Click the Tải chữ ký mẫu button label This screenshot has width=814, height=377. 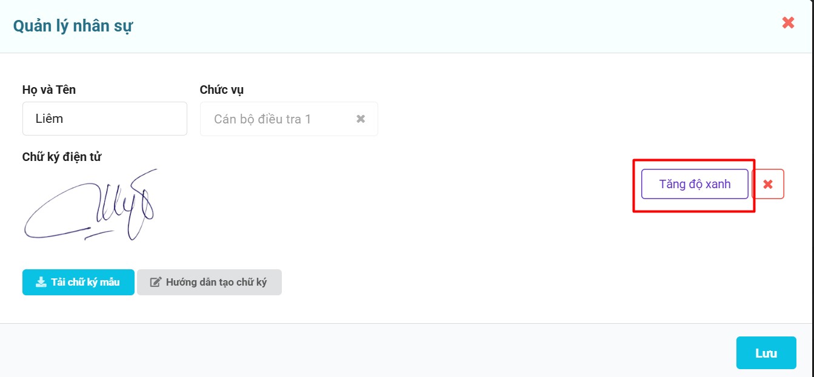(85, 282)
